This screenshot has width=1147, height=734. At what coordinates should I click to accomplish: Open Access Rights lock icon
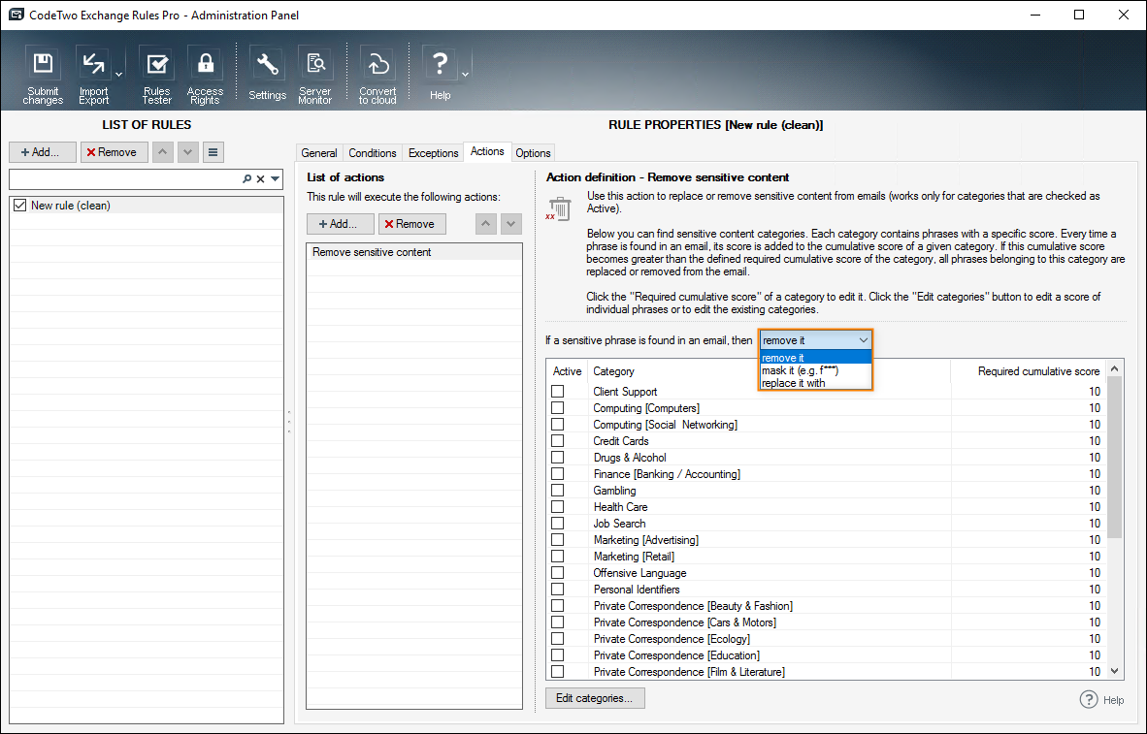(x=205, y=76)
